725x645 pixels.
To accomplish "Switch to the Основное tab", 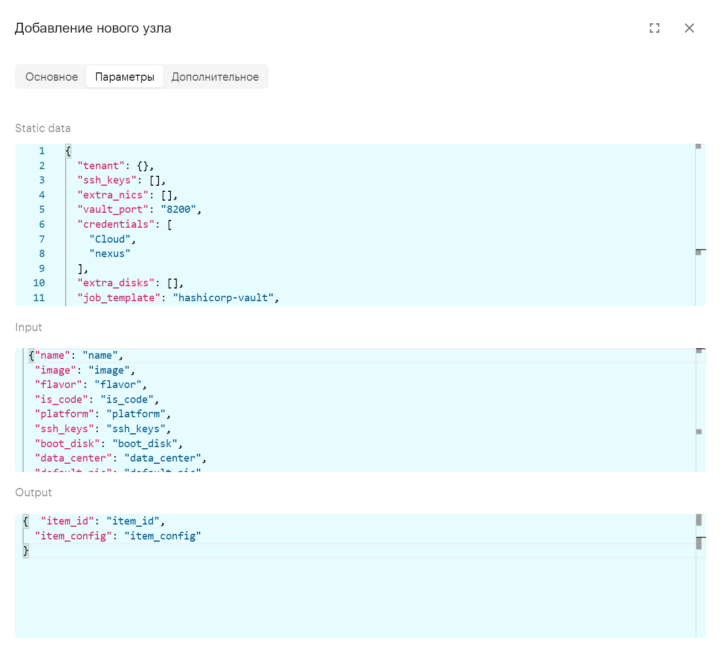I will click(x=51, y=77).
